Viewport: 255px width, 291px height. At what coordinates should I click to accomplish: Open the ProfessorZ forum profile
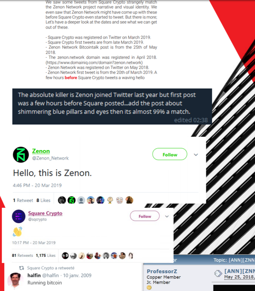[x=162, y=271]
